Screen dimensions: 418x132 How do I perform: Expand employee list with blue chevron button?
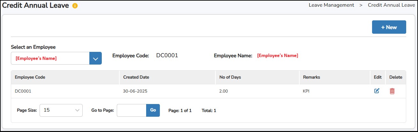click(95, 59)
